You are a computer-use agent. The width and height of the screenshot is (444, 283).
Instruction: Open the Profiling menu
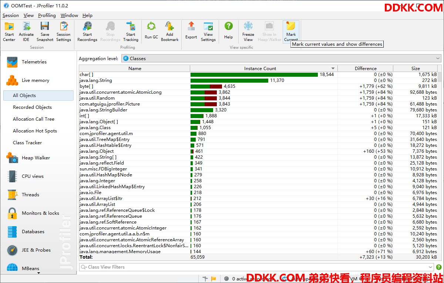(x=47, y=15)
